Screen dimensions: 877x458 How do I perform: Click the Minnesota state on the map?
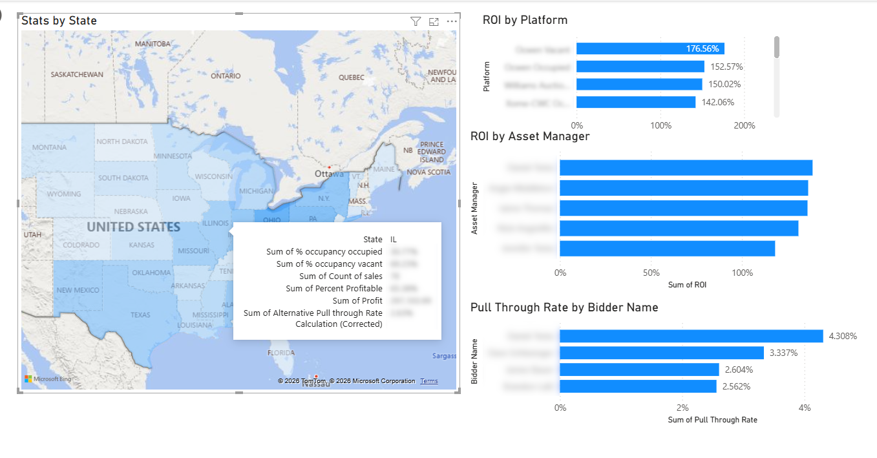click(173, 155)
